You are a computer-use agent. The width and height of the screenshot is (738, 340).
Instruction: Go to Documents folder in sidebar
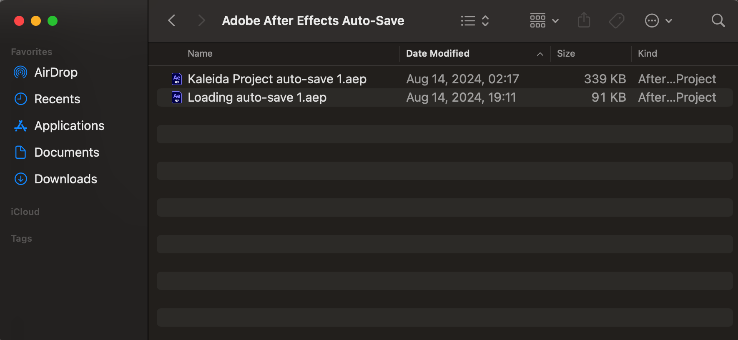67,152
